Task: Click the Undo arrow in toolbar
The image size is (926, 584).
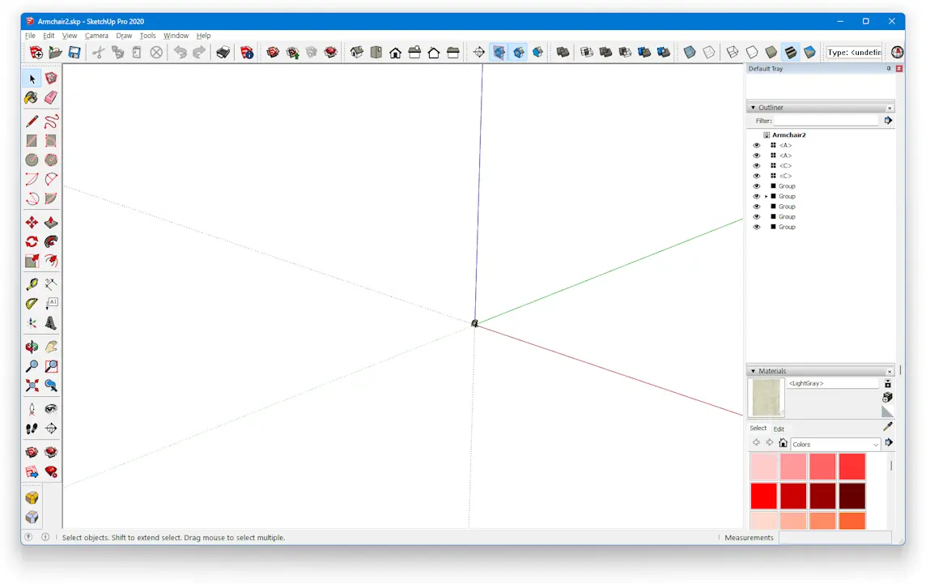Action: [x=181, y=53]
